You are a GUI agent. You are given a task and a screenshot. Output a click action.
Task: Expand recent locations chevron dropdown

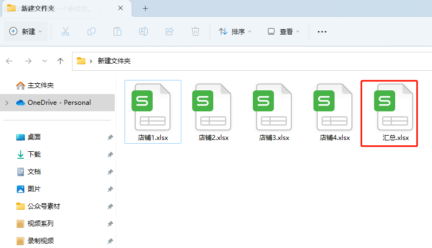44,61
